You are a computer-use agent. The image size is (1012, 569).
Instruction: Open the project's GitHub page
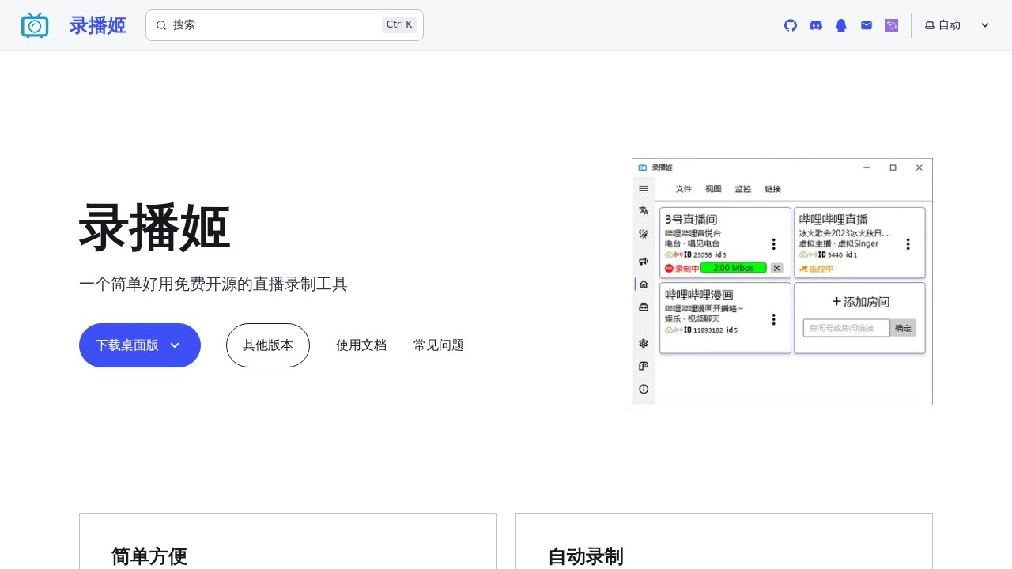[790, 25]
